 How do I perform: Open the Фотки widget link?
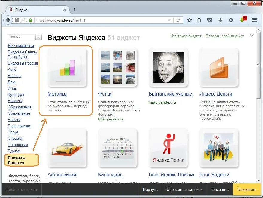point(105,94)
